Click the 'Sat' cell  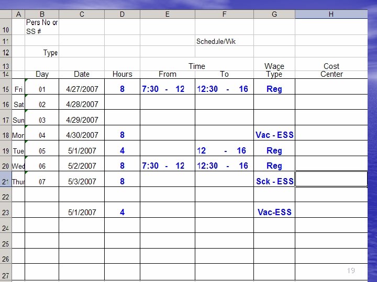[x=18, y=102]
